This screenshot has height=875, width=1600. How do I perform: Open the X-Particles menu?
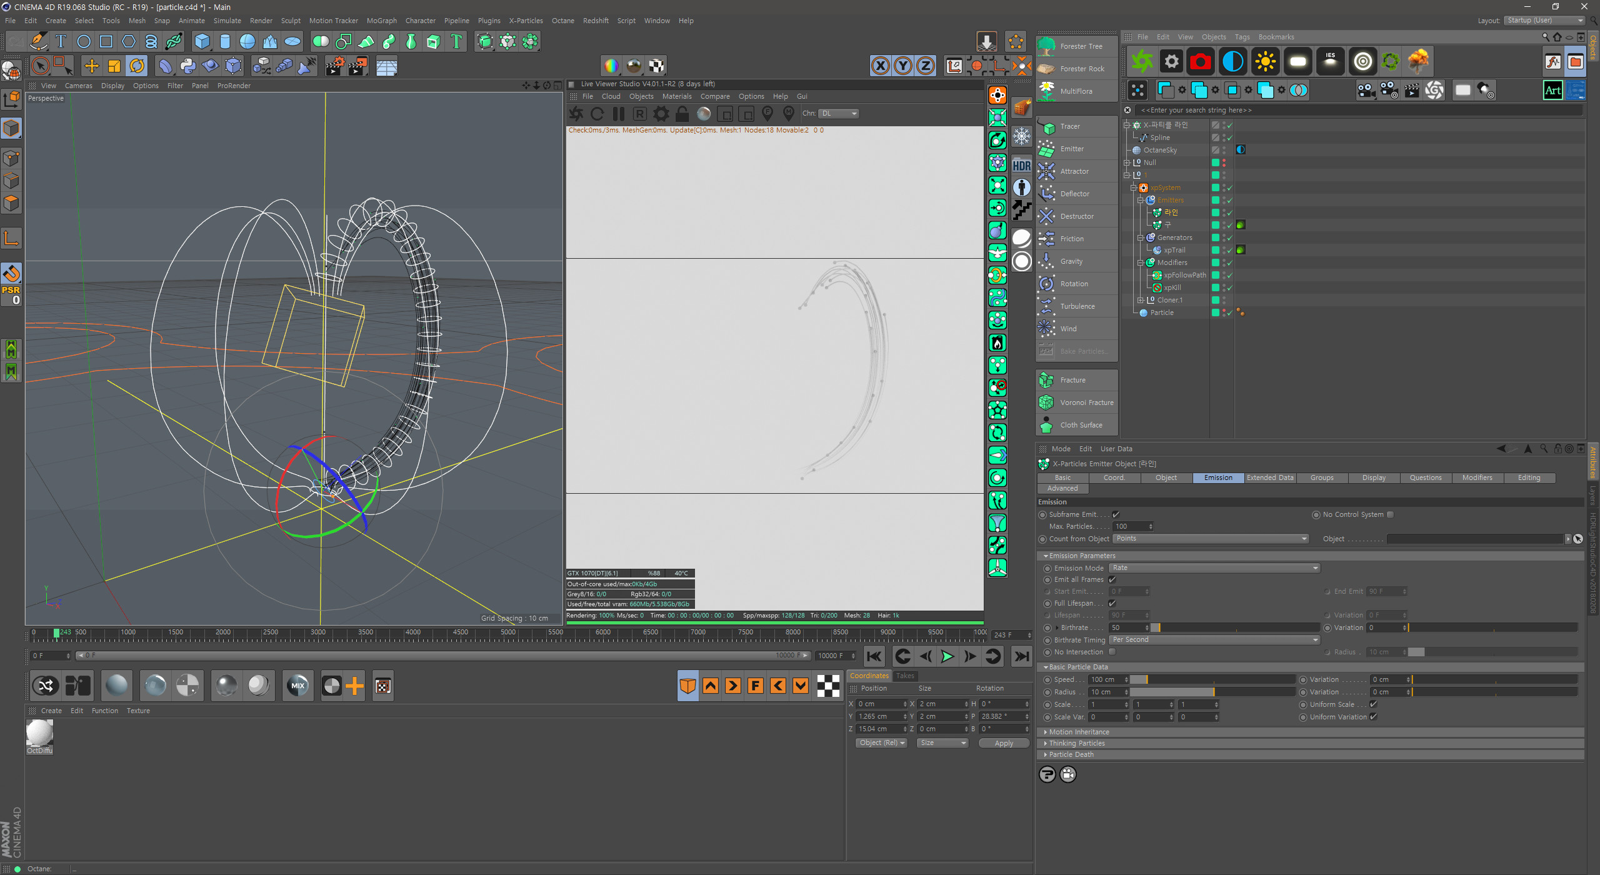point(526,21)
